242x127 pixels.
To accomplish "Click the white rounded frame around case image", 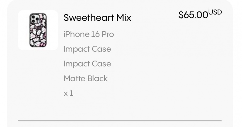I will (x=38, y=30).
